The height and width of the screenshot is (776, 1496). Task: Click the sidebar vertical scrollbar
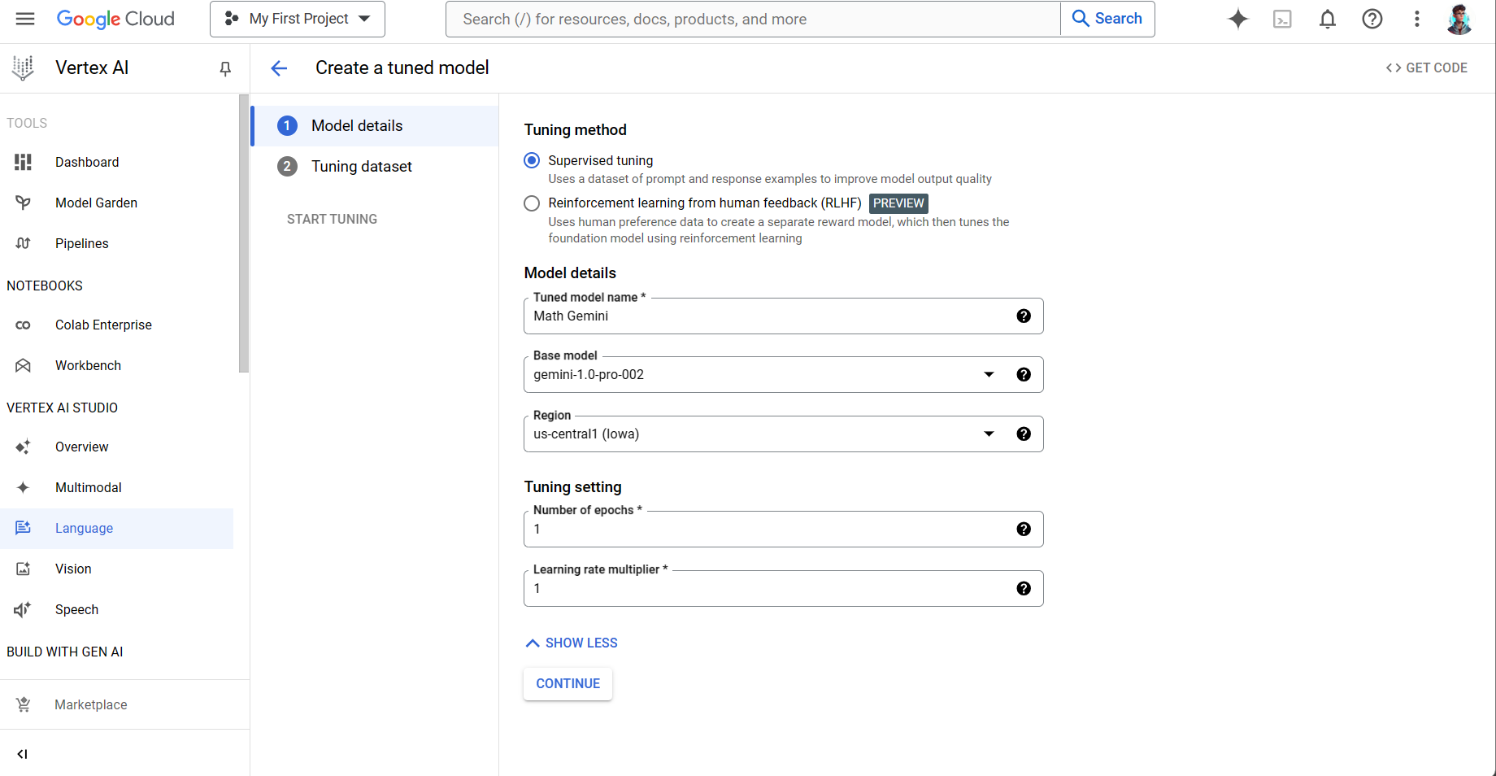[243, 233]
